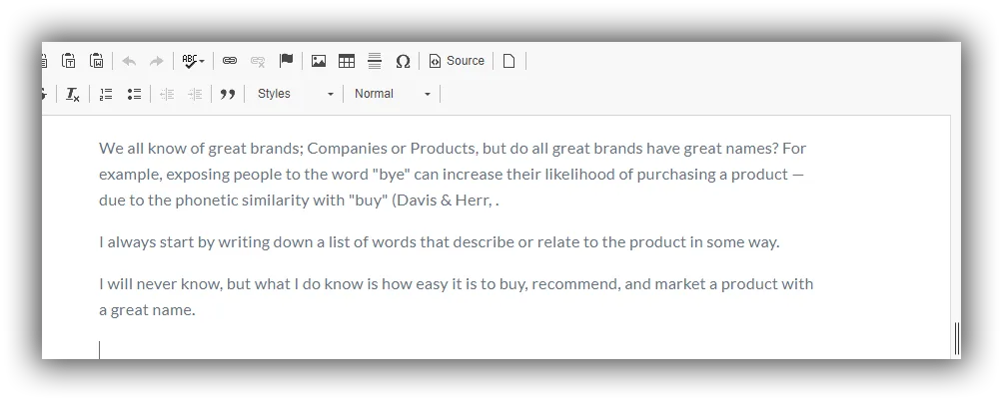Insert a table using the Table icon
The height and width of the screenshot is (401, 1003).
(347, 61)
